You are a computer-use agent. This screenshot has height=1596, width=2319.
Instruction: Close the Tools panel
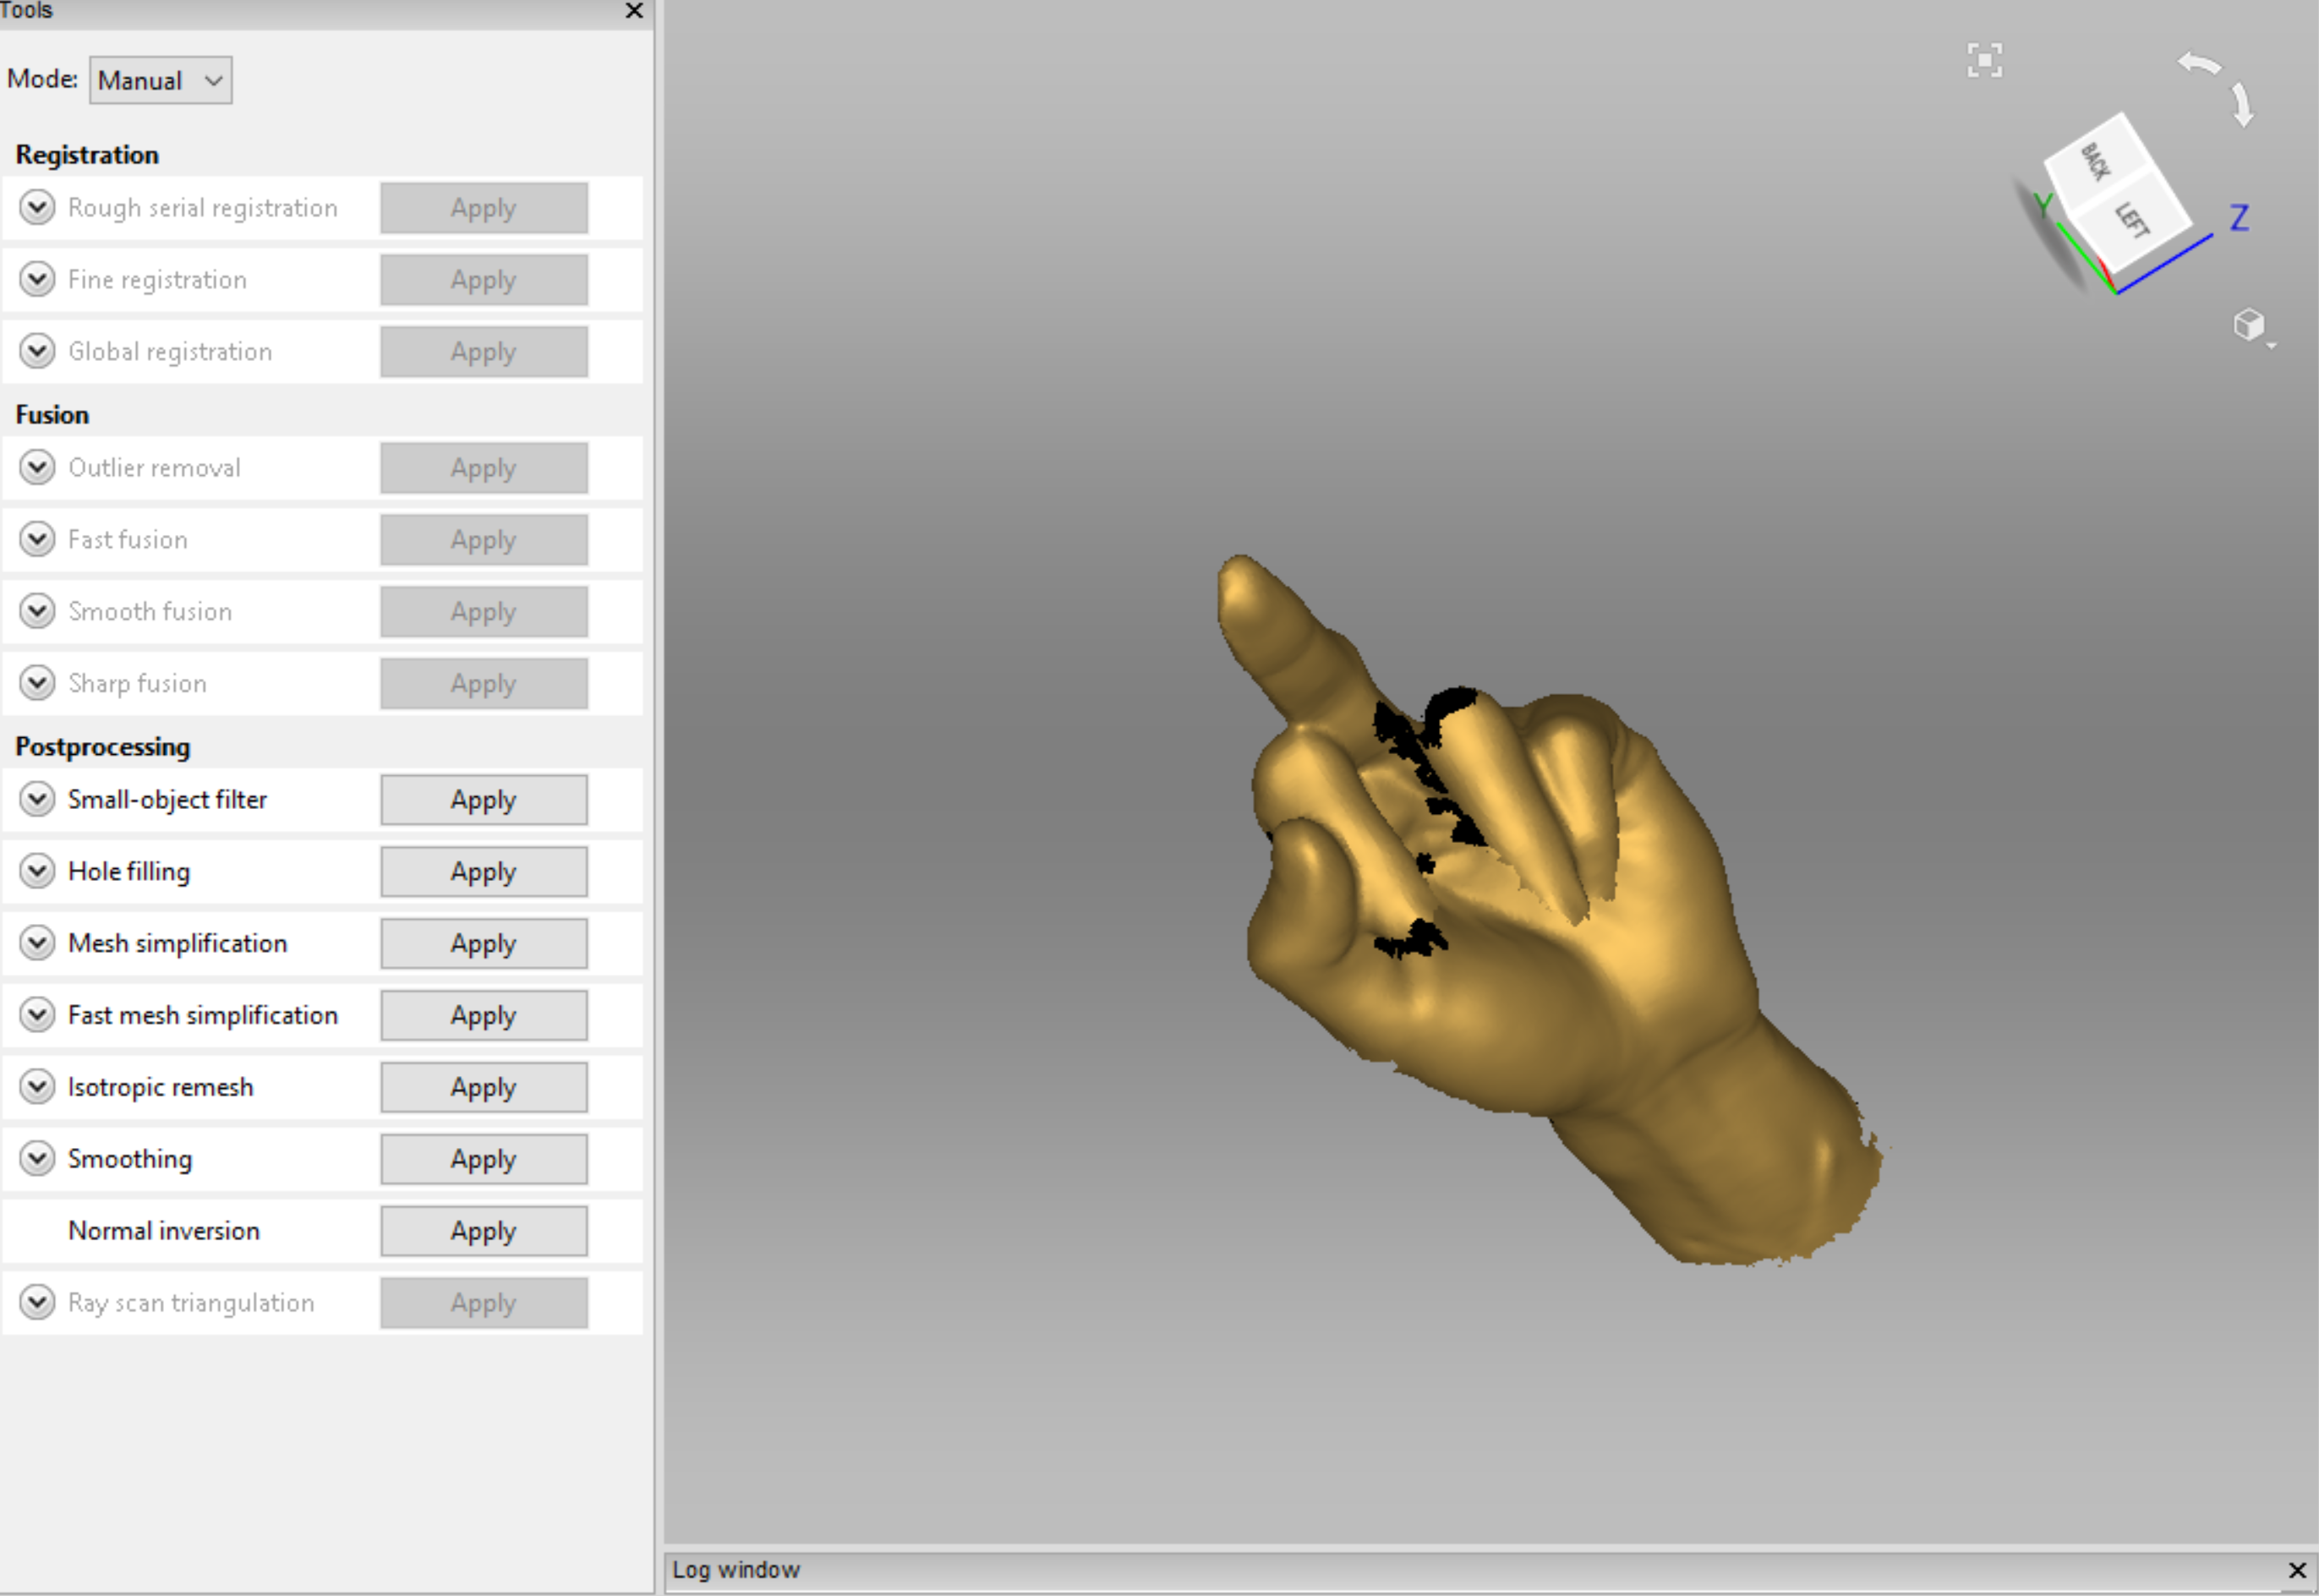[634, 11]
